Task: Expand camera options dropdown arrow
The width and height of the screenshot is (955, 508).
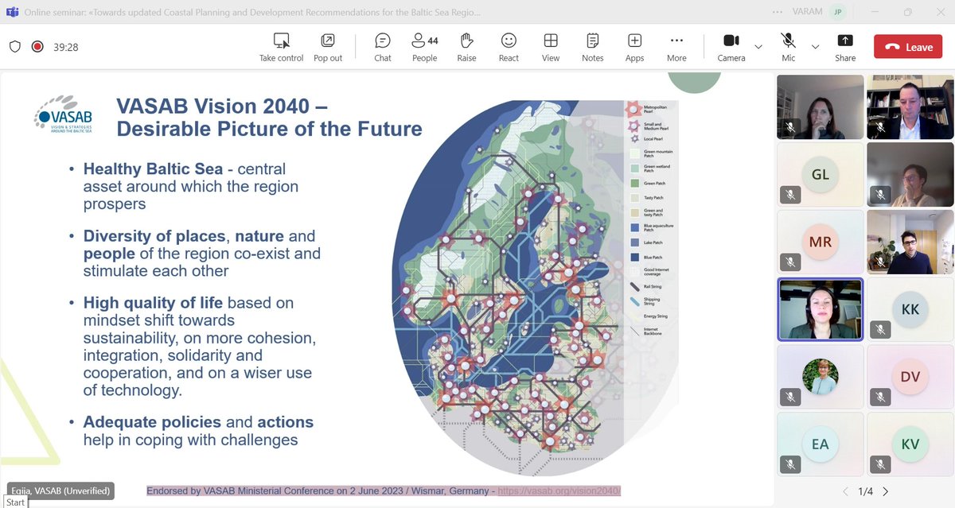Action: [x=758, y=47]
